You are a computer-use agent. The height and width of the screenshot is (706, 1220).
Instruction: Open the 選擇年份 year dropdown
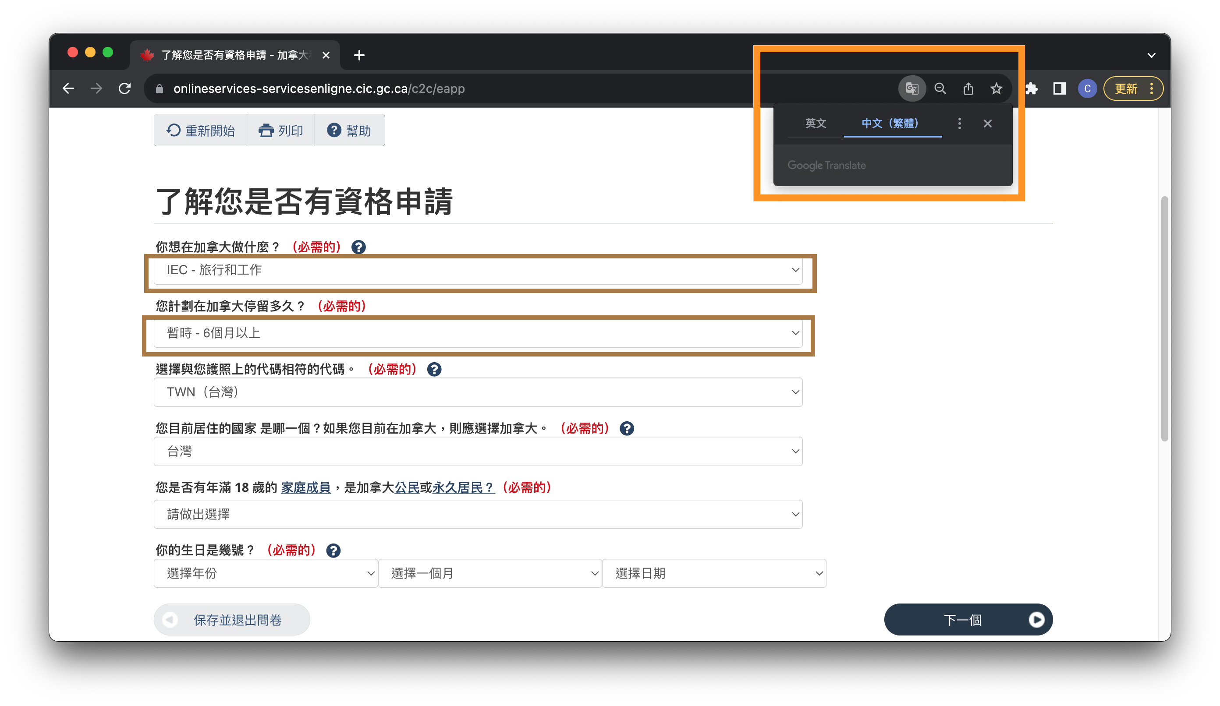[266, 573]
